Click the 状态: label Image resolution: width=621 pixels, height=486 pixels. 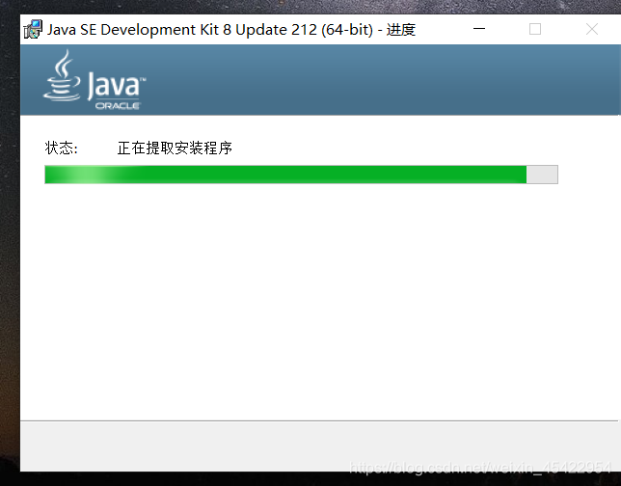[x=62, y=148]
